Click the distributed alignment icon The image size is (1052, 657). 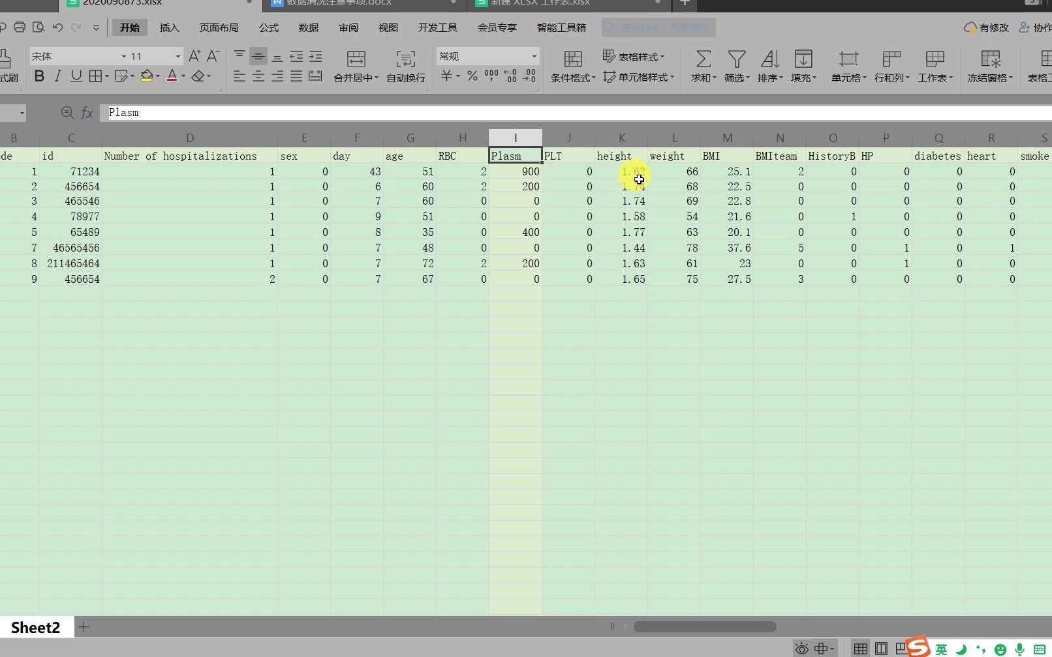pyautogui.click(x=315, y=76)
